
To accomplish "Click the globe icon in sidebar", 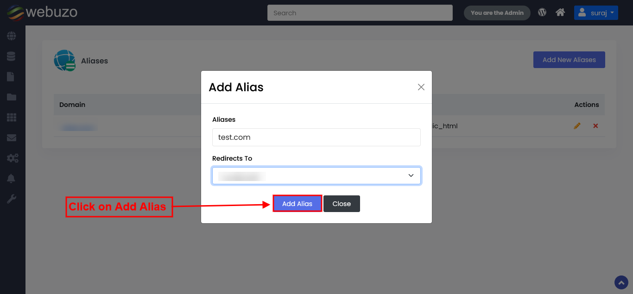I will point(12,36).
